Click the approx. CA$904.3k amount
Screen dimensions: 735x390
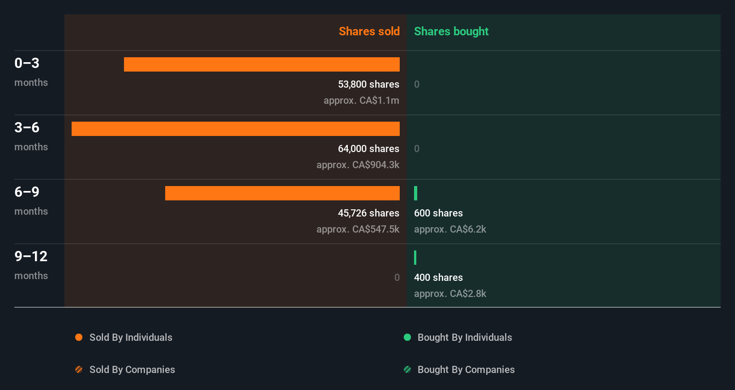pyautogui.click(x=358, y=165)
